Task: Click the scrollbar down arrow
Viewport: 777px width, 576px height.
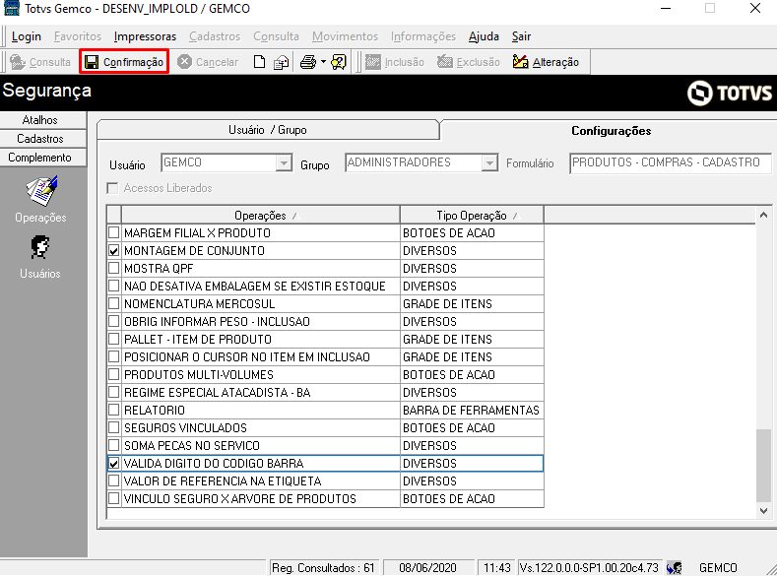Action: click(x=763, y=511)
